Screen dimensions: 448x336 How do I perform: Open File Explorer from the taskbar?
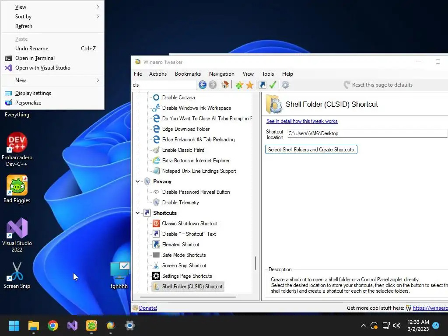33,325
